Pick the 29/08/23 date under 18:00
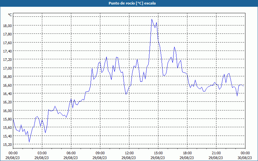The height and width of the screenshot is (161, 258). coord(187,158)
